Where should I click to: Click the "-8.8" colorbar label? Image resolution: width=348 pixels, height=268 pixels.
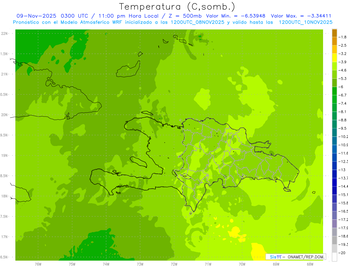click(343, 120)
